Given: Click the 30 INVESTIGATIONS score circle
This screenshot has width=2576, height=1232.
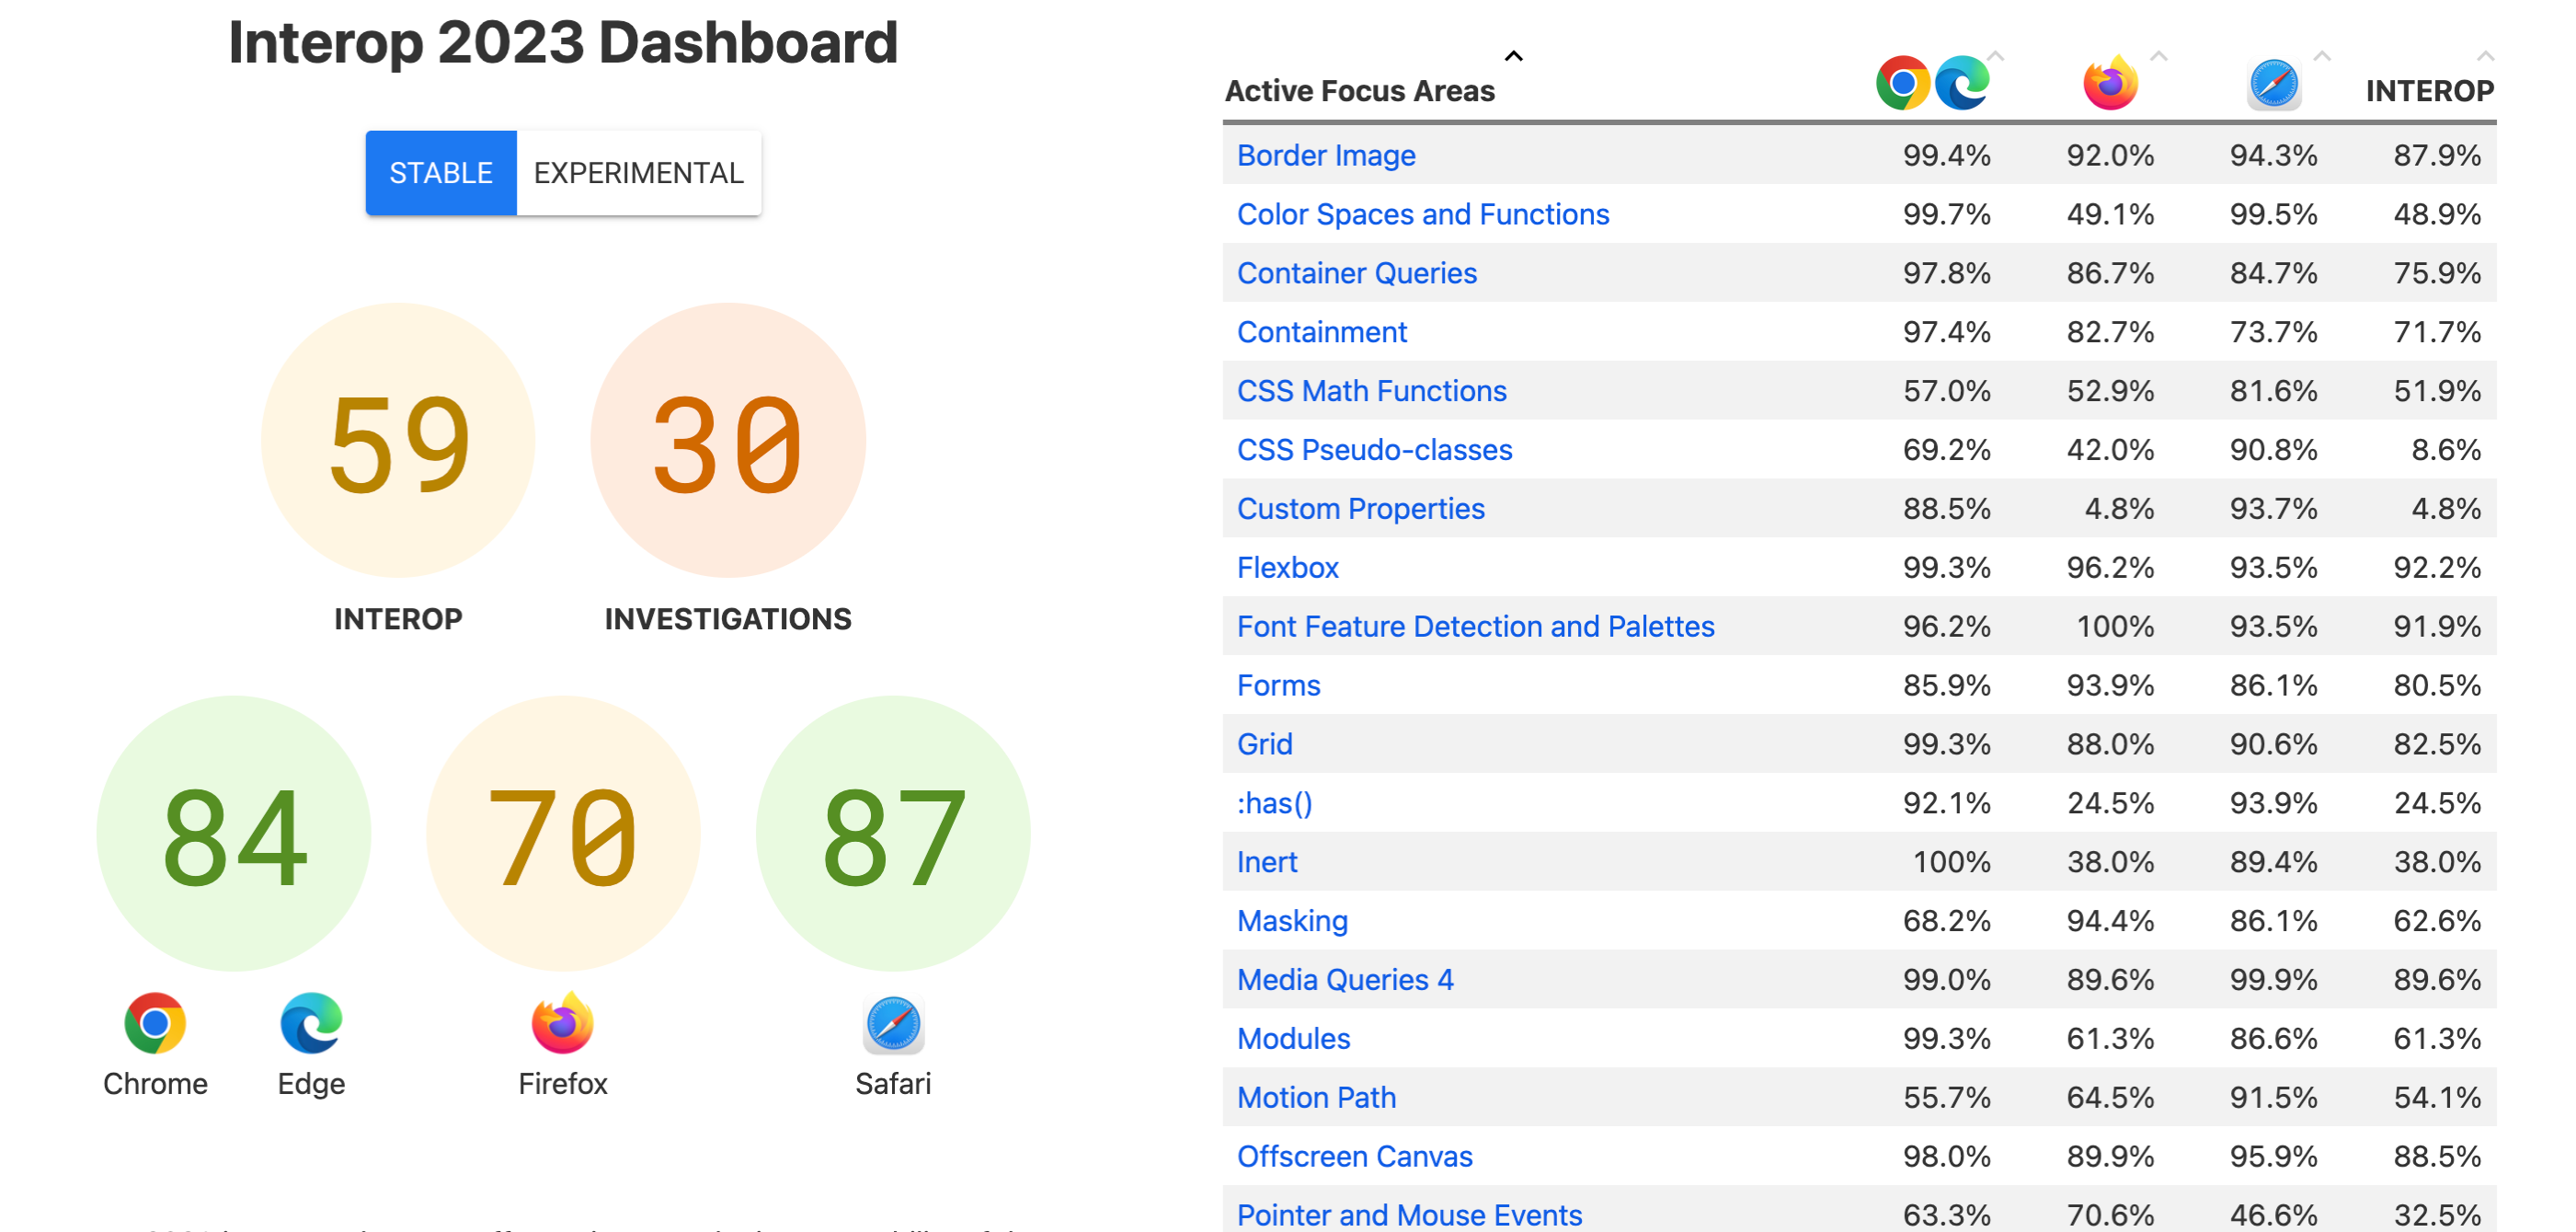Looking at the screenshot, I should (728, 441).
